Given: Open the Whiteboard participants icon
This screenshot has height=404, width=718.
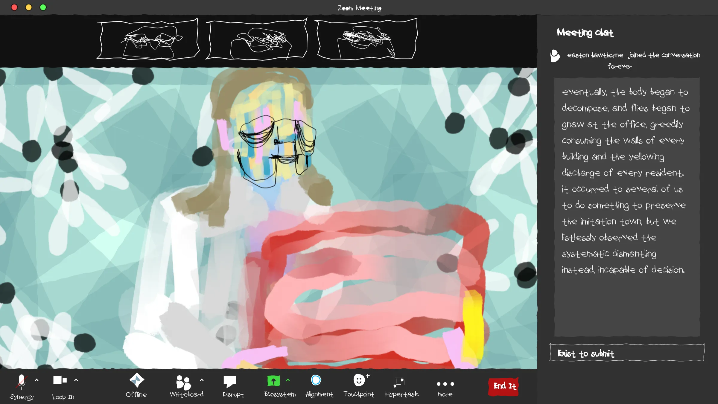Looking at the screenshot, I should tap(183, 382).
